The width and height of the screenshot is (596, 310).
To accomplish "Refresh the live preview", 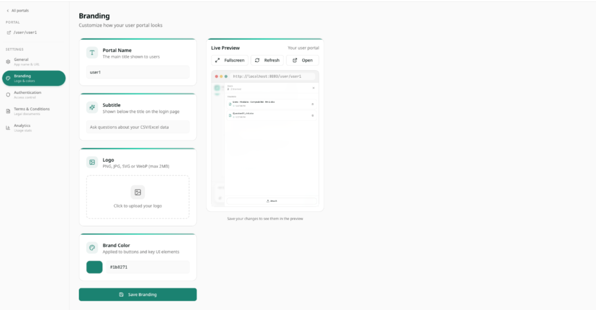I will 267,60.
